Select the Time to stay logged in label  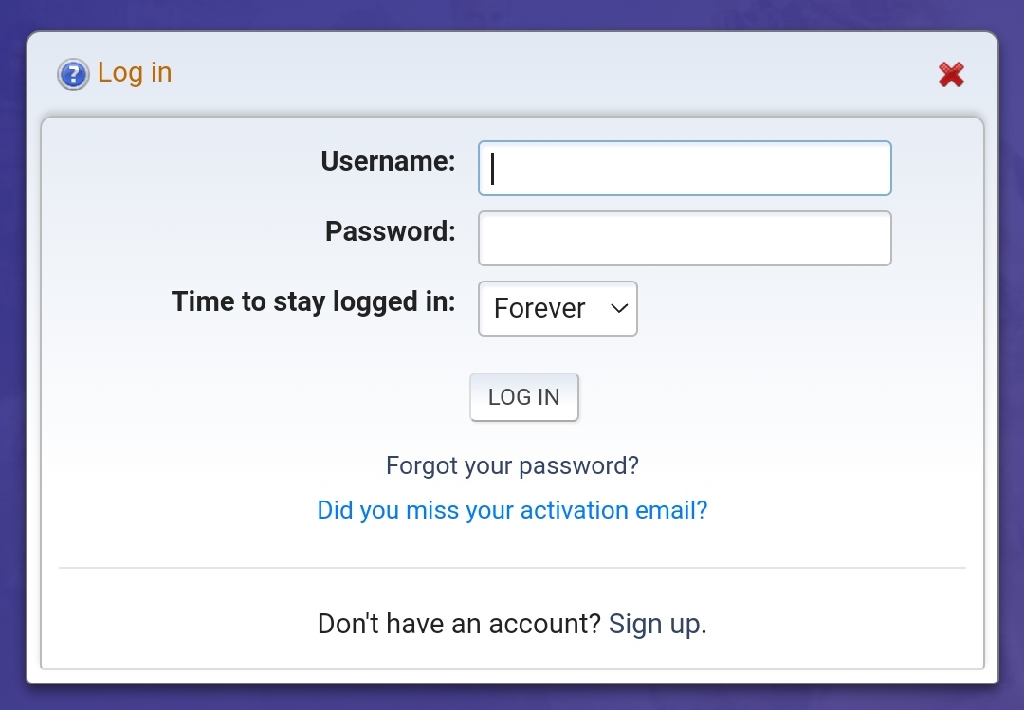click(x=314, y=301)
